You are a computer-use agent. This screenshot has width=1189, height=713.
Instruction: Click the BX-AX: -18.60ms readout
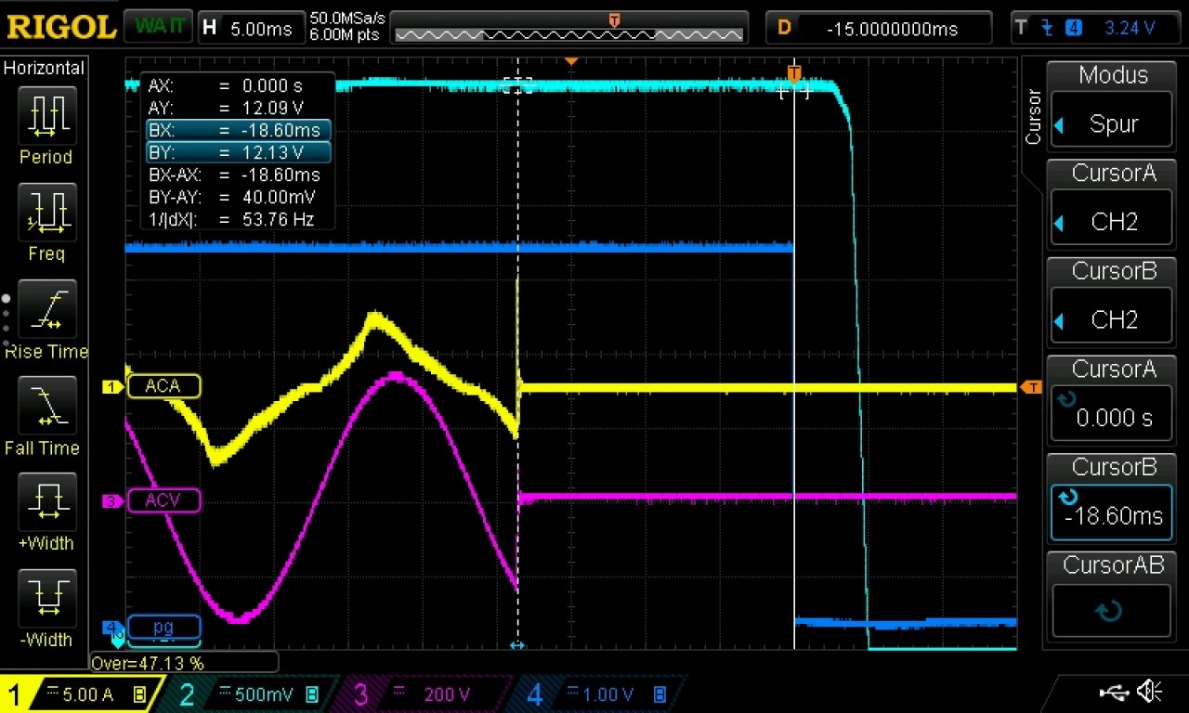(x=234, y=175)
